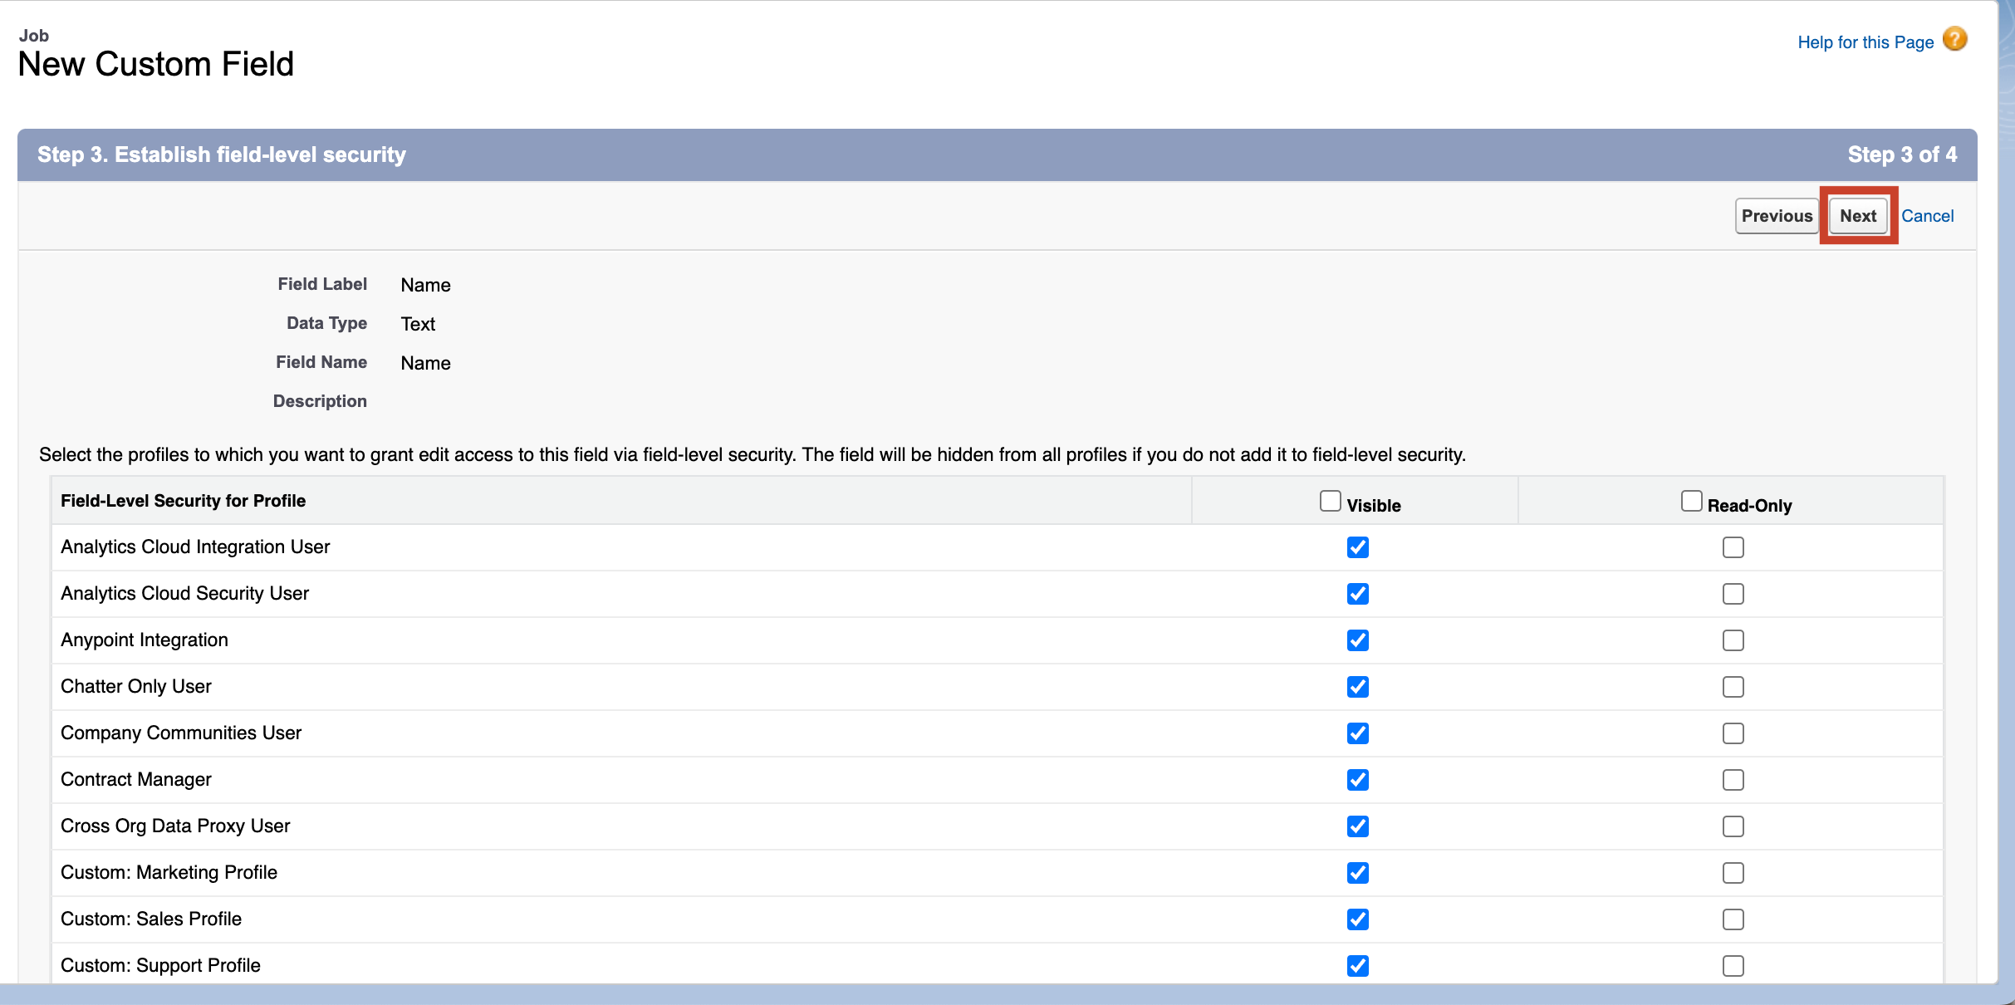Click the Next button
The image size is (2015, 1005).
click(x=1858, y=215)
